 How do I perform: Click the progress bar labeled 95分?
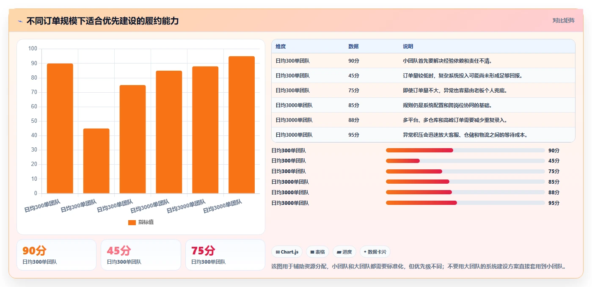pyautogui.click(x=465, y=203)
